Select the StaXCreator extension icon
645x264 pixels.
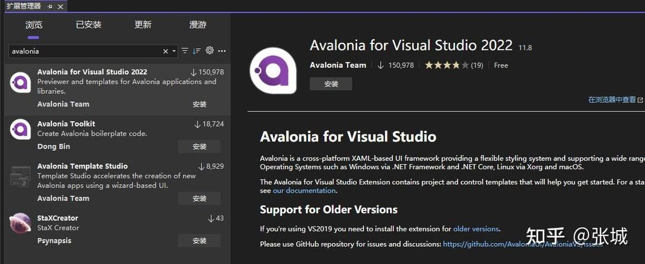coord(20,223)
